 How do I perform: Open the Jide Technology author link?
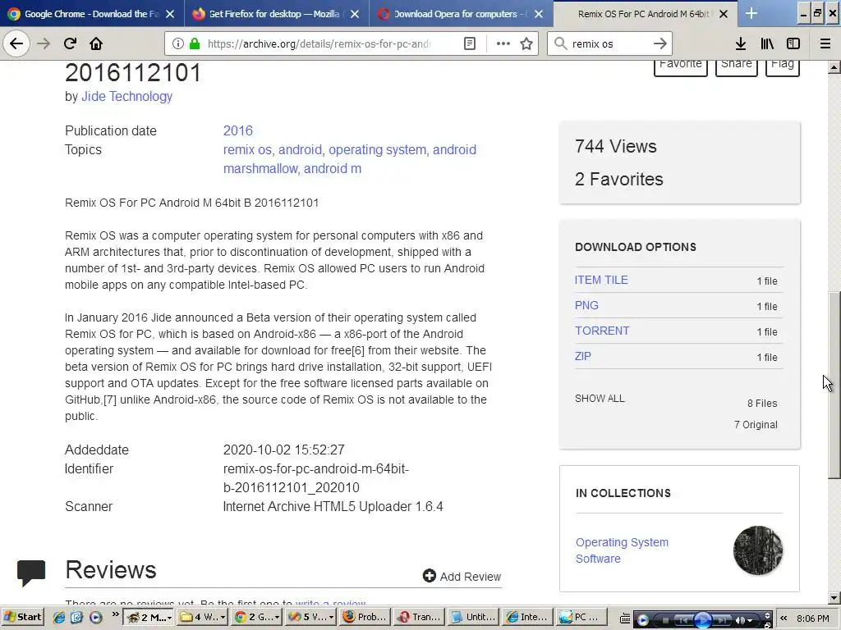pos(126,97)
